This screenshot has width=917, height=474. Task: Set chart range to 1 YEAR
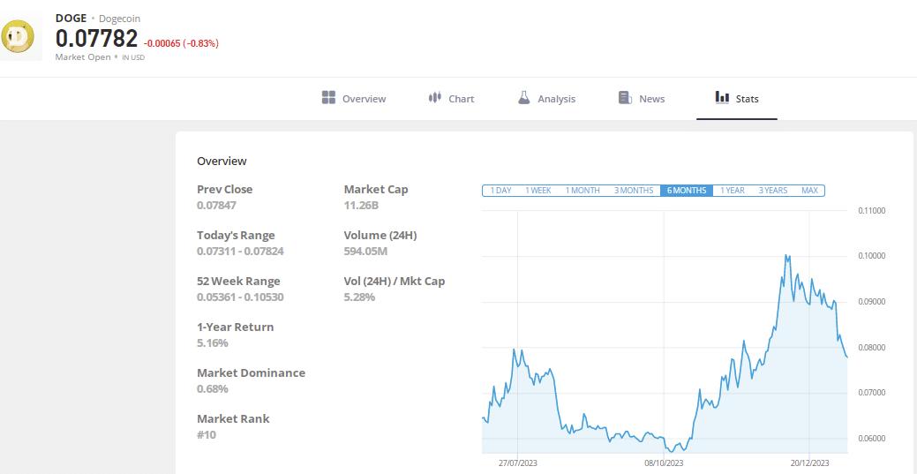coord(733,190)
